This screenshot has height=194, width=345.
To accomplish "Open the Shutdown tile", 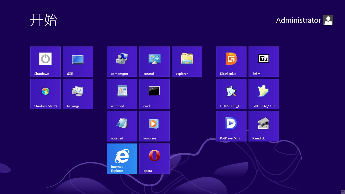I will pos(45,62).
